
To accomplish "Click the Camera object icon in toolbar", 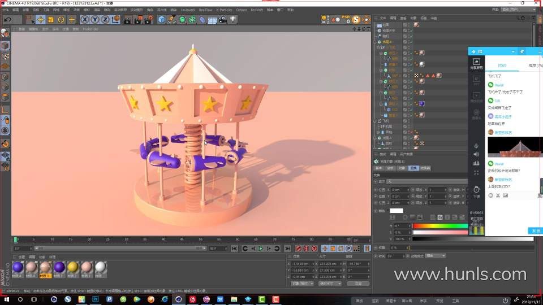I will pyautogui.click(x=222, y=20).
